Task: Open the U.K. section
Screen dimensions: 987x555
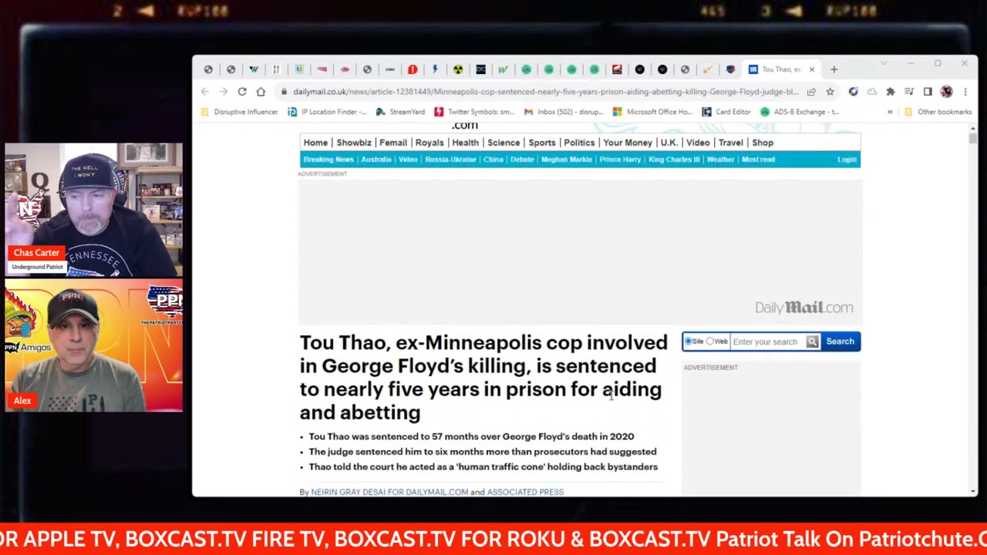Action: click(669, 143)
